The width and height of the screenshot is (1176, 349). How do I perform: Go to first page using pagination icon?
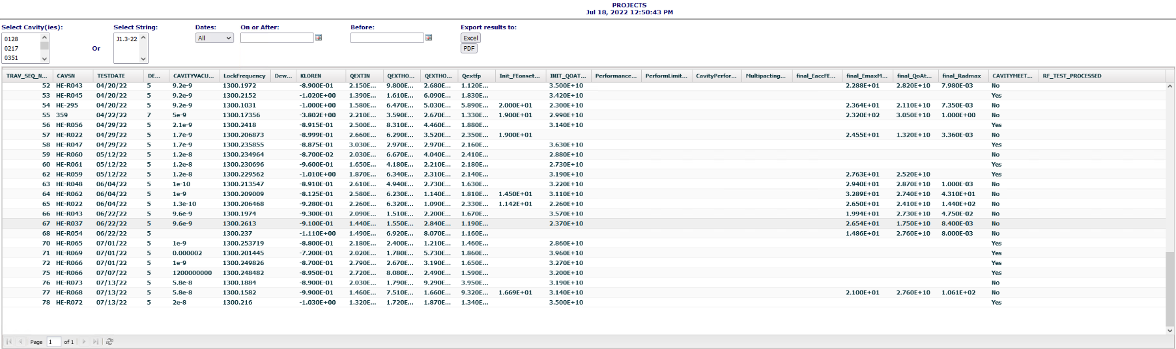click(9, 341)
